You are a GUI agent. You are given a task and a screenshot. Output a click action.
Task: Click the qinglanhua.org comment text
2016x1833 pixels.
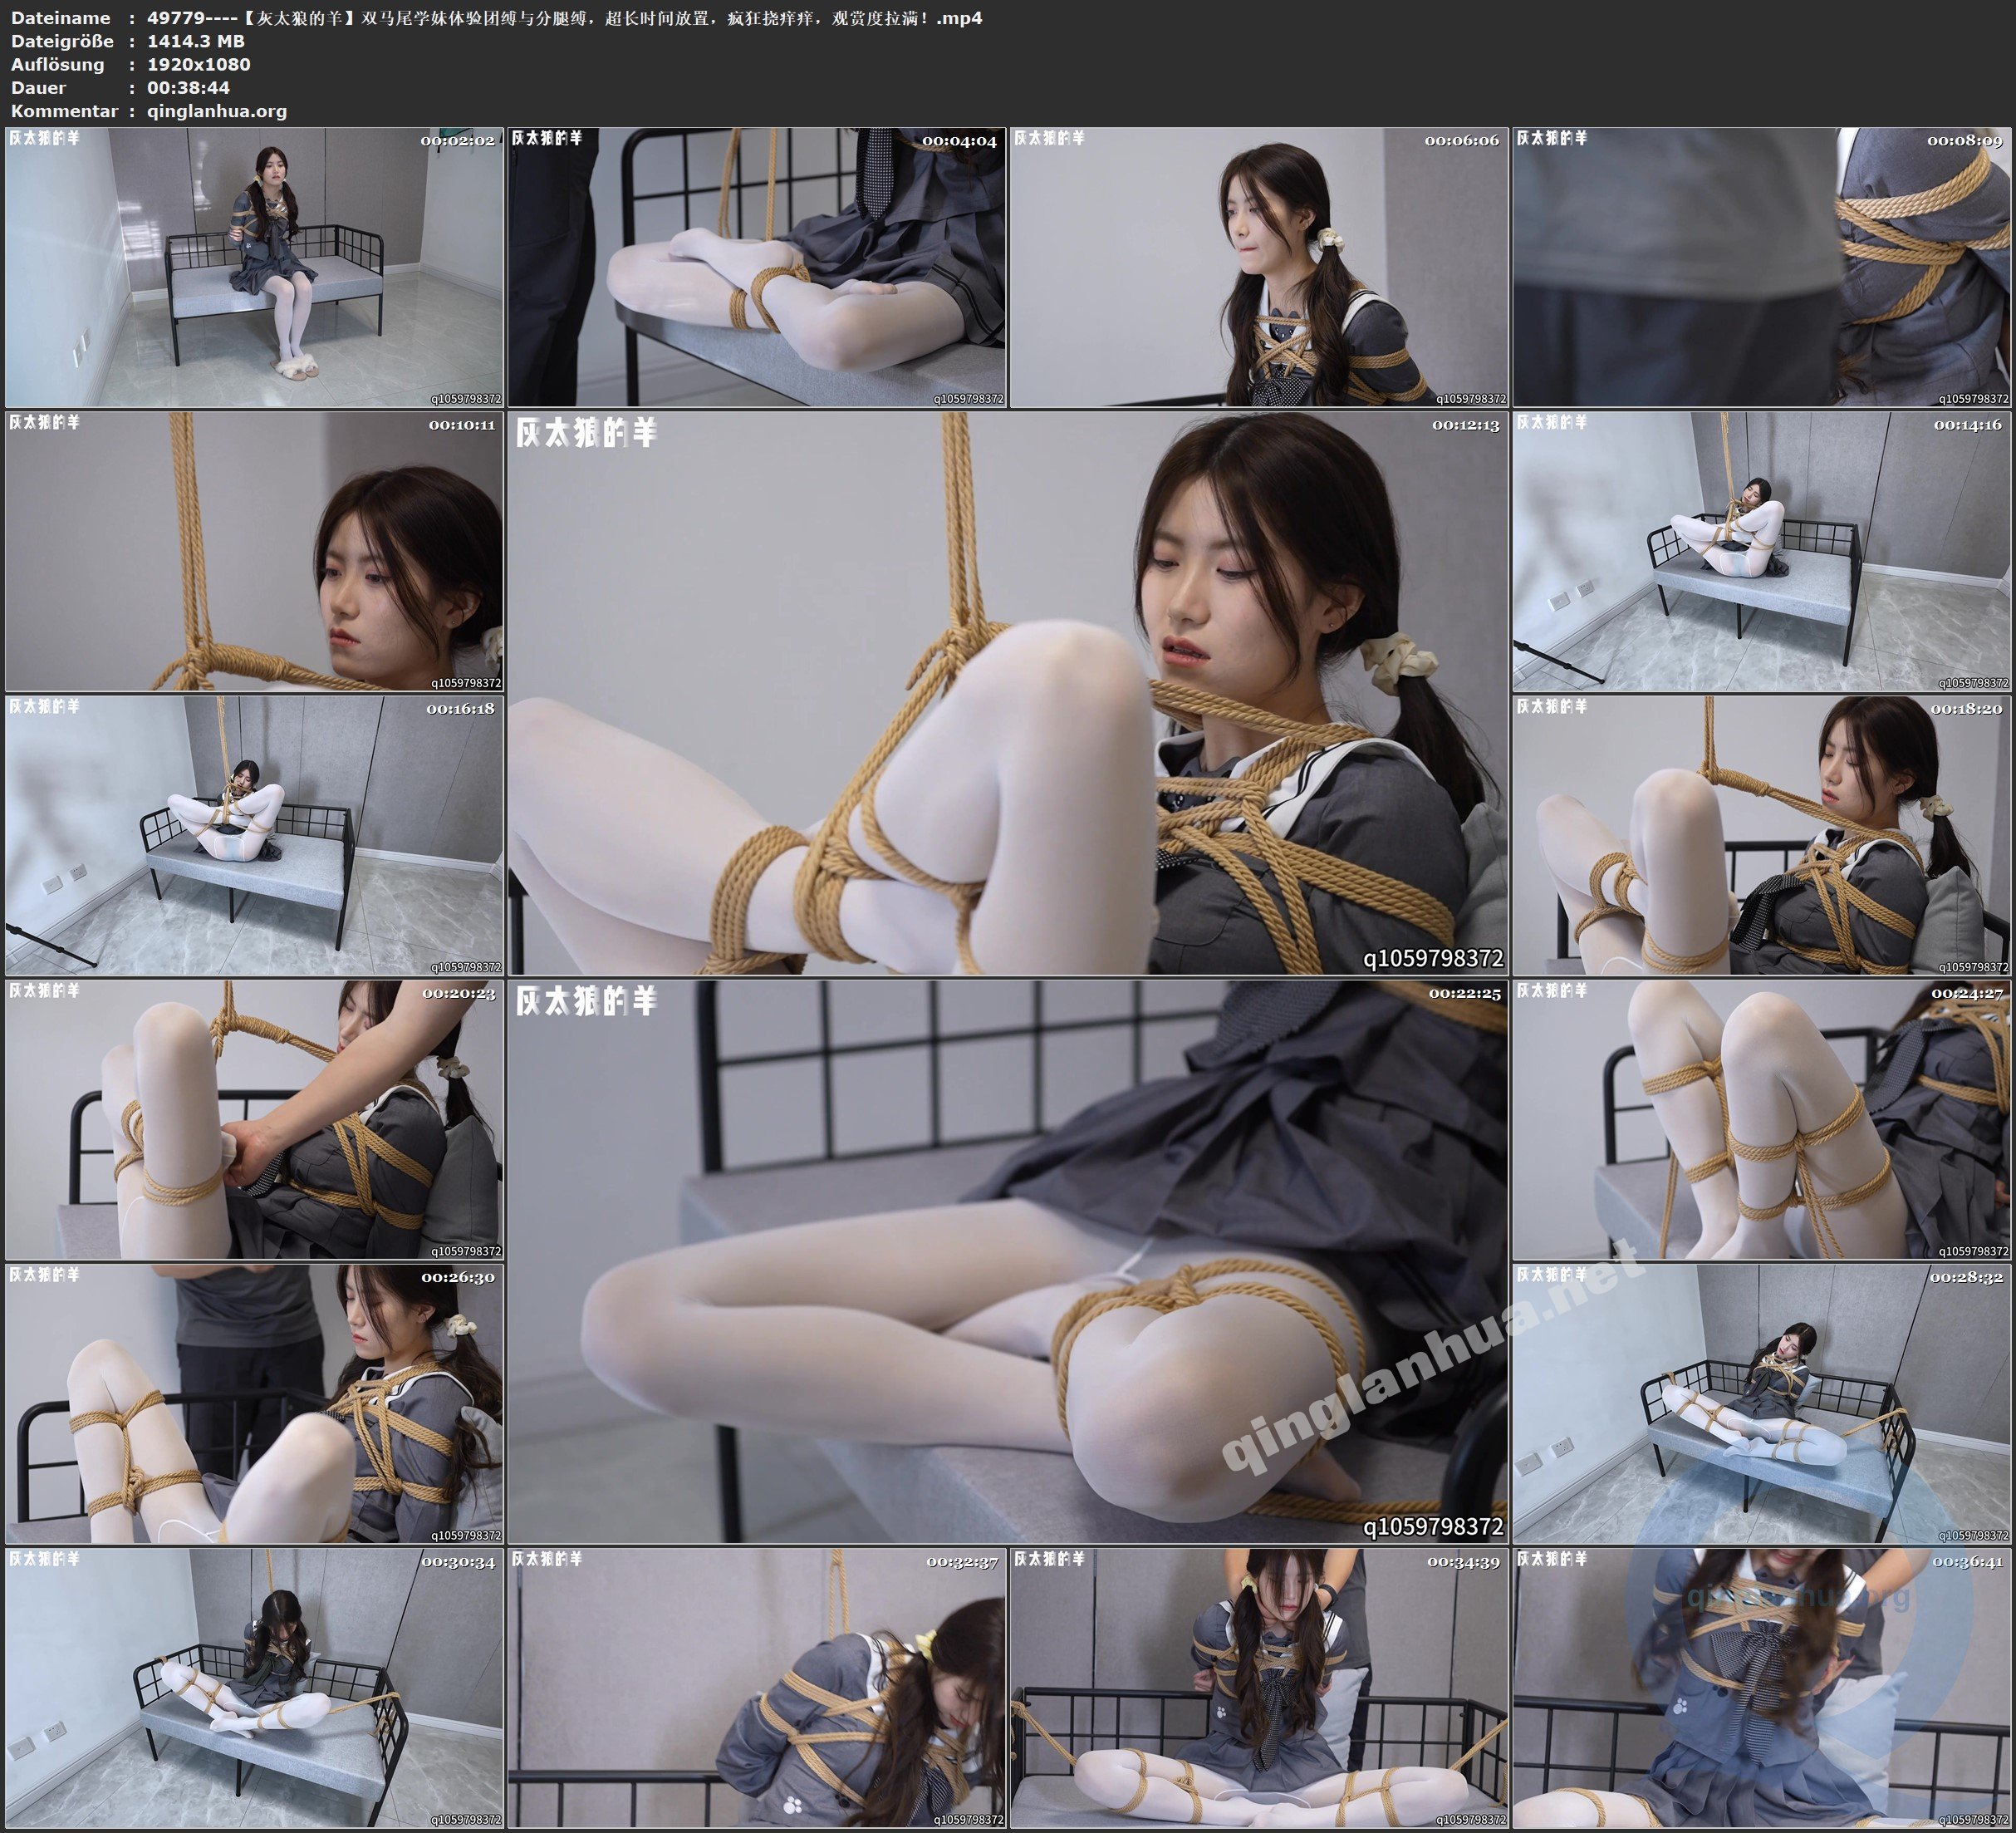coord(217,111)
